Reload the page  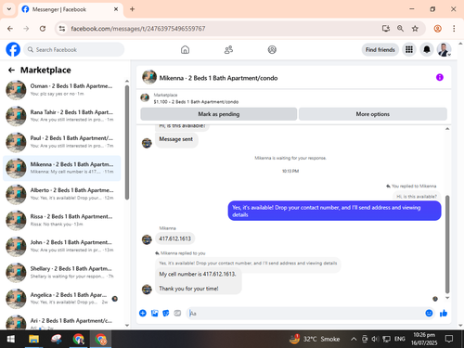[43, 29]
